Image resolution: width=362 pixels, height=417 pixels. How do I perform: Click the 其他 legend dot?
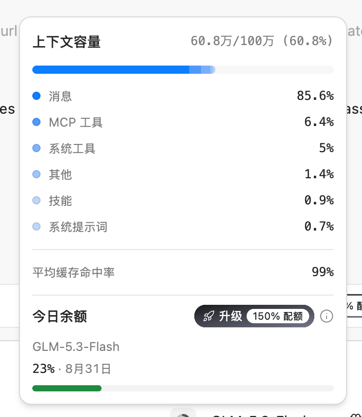[36, 174]
